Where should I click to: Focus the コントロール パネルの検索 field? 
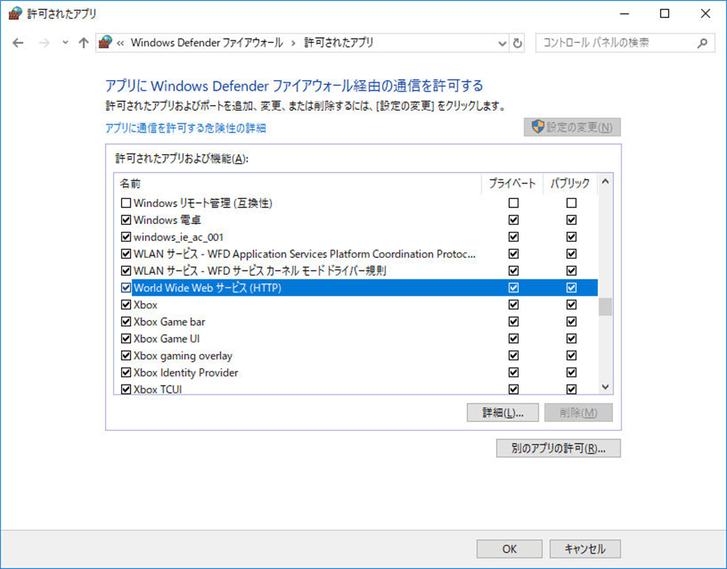click(x=624, y=43)
